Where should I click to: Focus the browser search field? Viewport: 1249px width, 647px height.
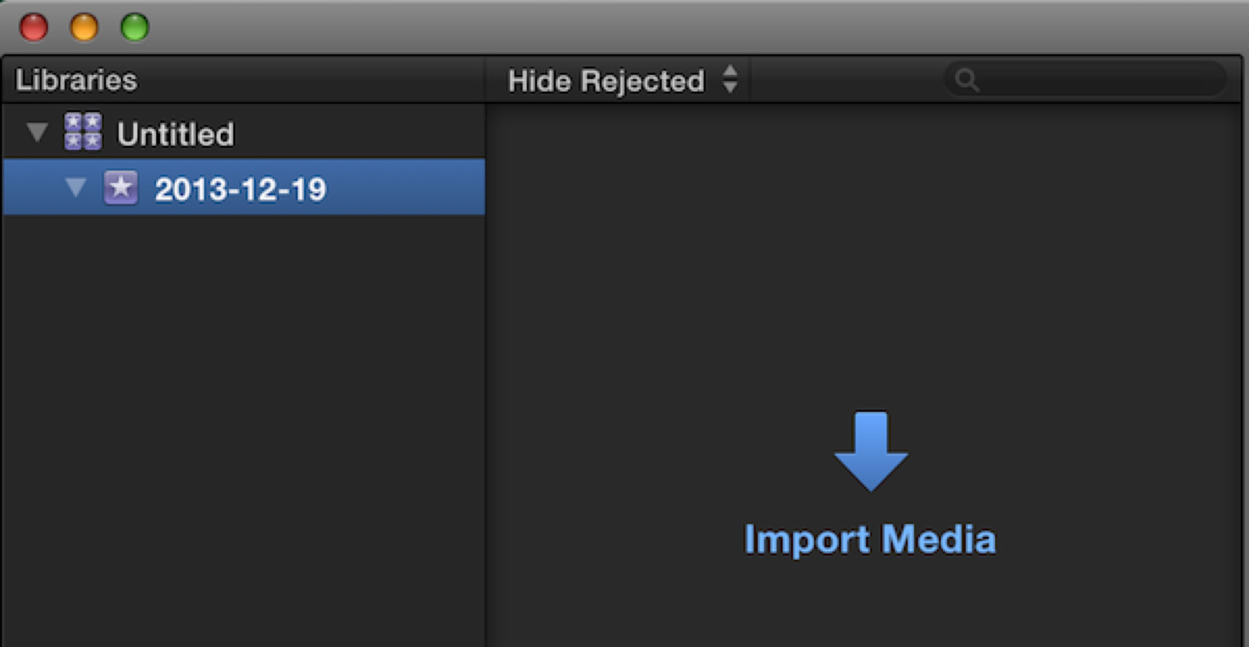pos(1094,80)
